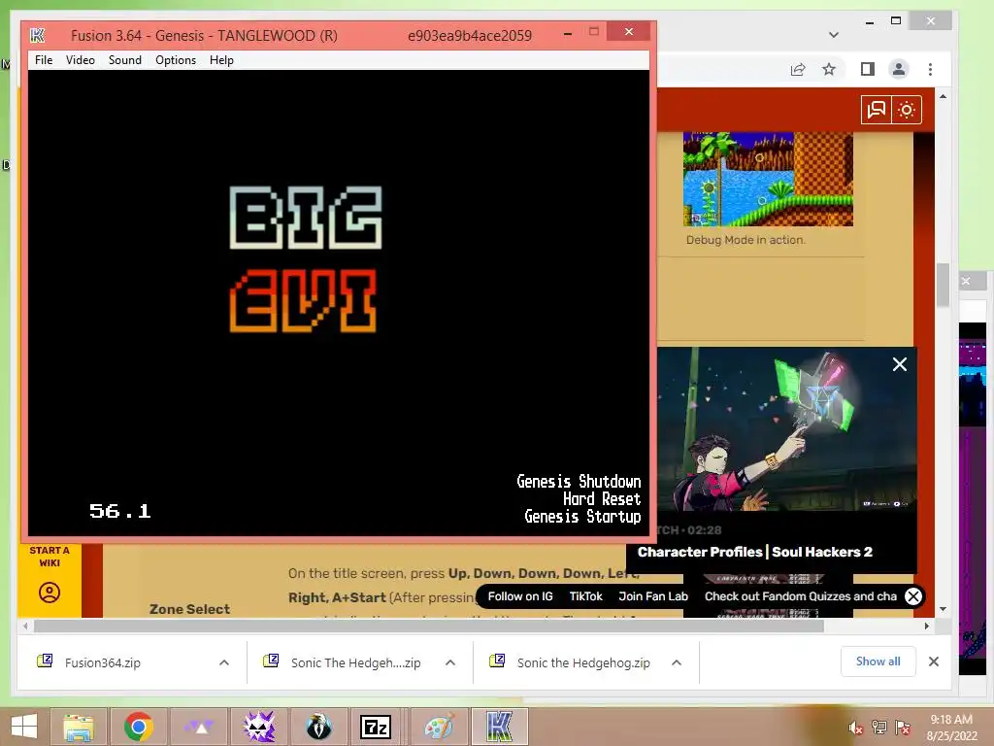Open the File menu in Fusion
This screenshot has height=746, width=994.
(x=44, y=60)
